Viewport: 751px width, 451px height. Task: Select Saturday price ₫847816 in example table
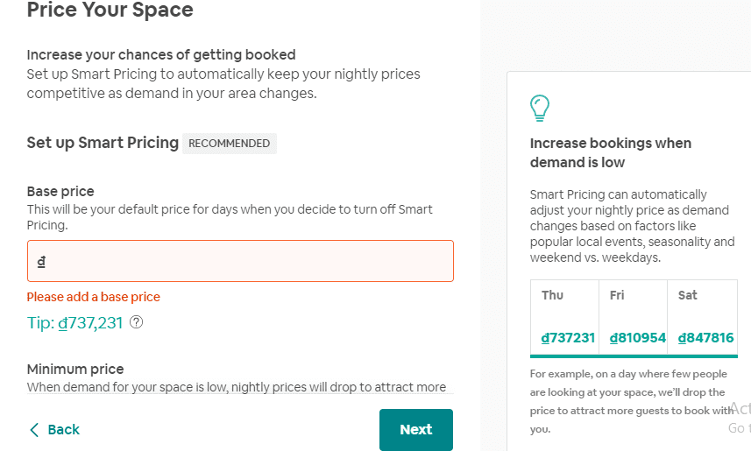[x=706, y=338]
